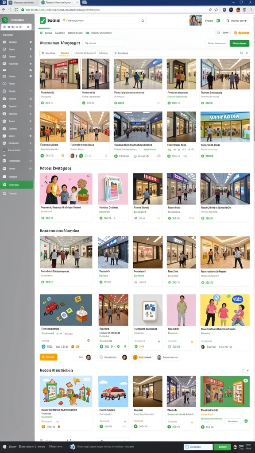Click the green checkmark logo in the header
Image resolution: width=255 pixels, height=453 pixels.
(x=43, y=20)
